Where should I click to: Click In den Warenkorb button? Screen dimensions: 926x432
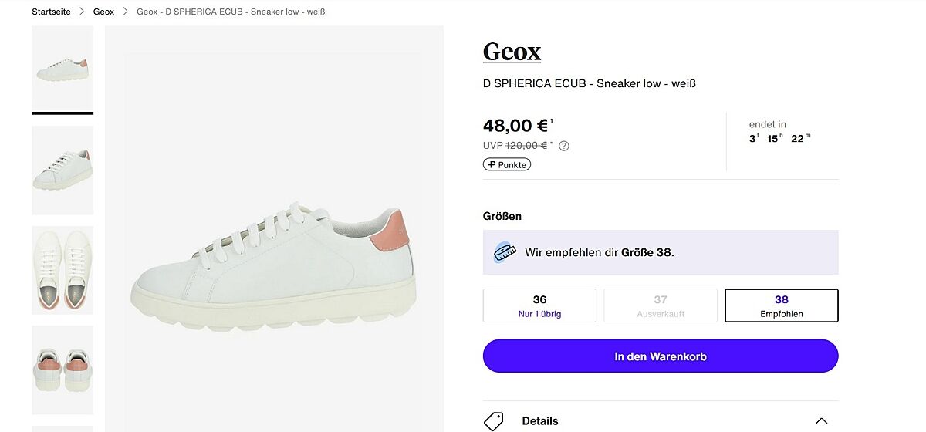[x=661, y=356]
